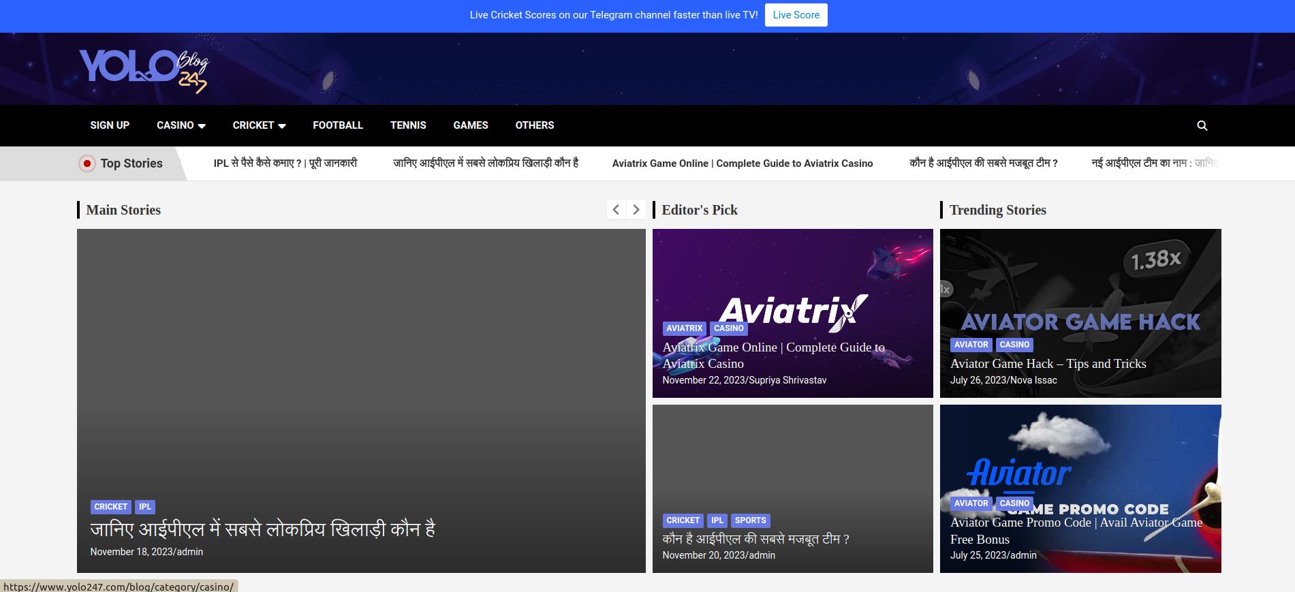Open ticker story 'IPL से पैसे कैसे कमाए'
This screenshot has height=592, width=1295.
(285, 163)
